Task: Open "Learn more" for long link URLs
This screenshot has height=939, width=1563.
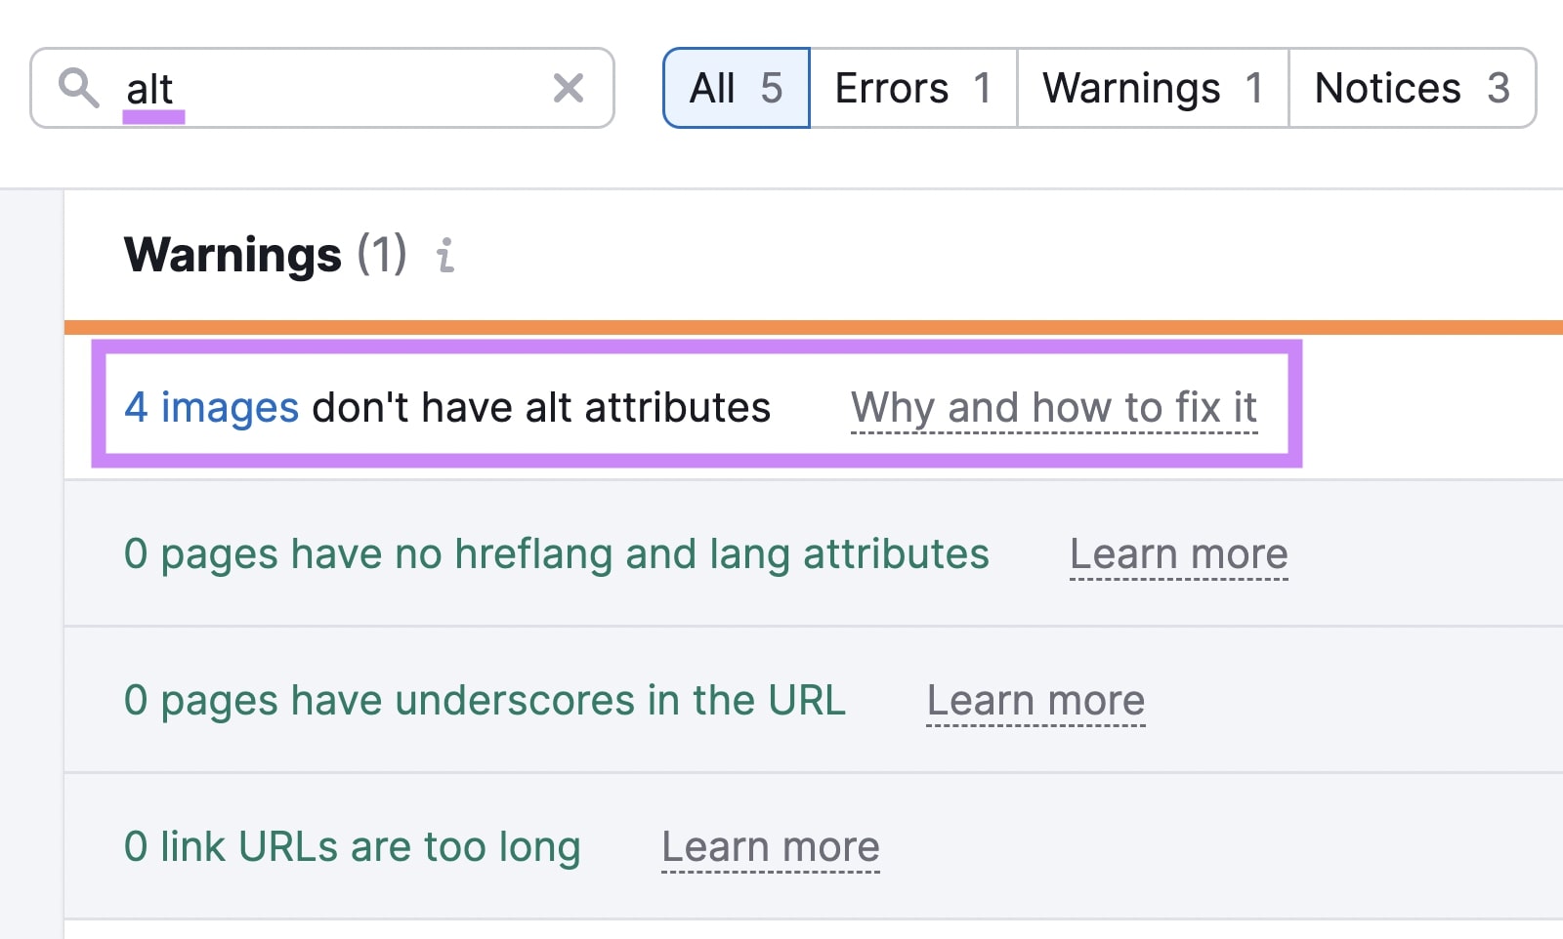Action: [771, 847]
